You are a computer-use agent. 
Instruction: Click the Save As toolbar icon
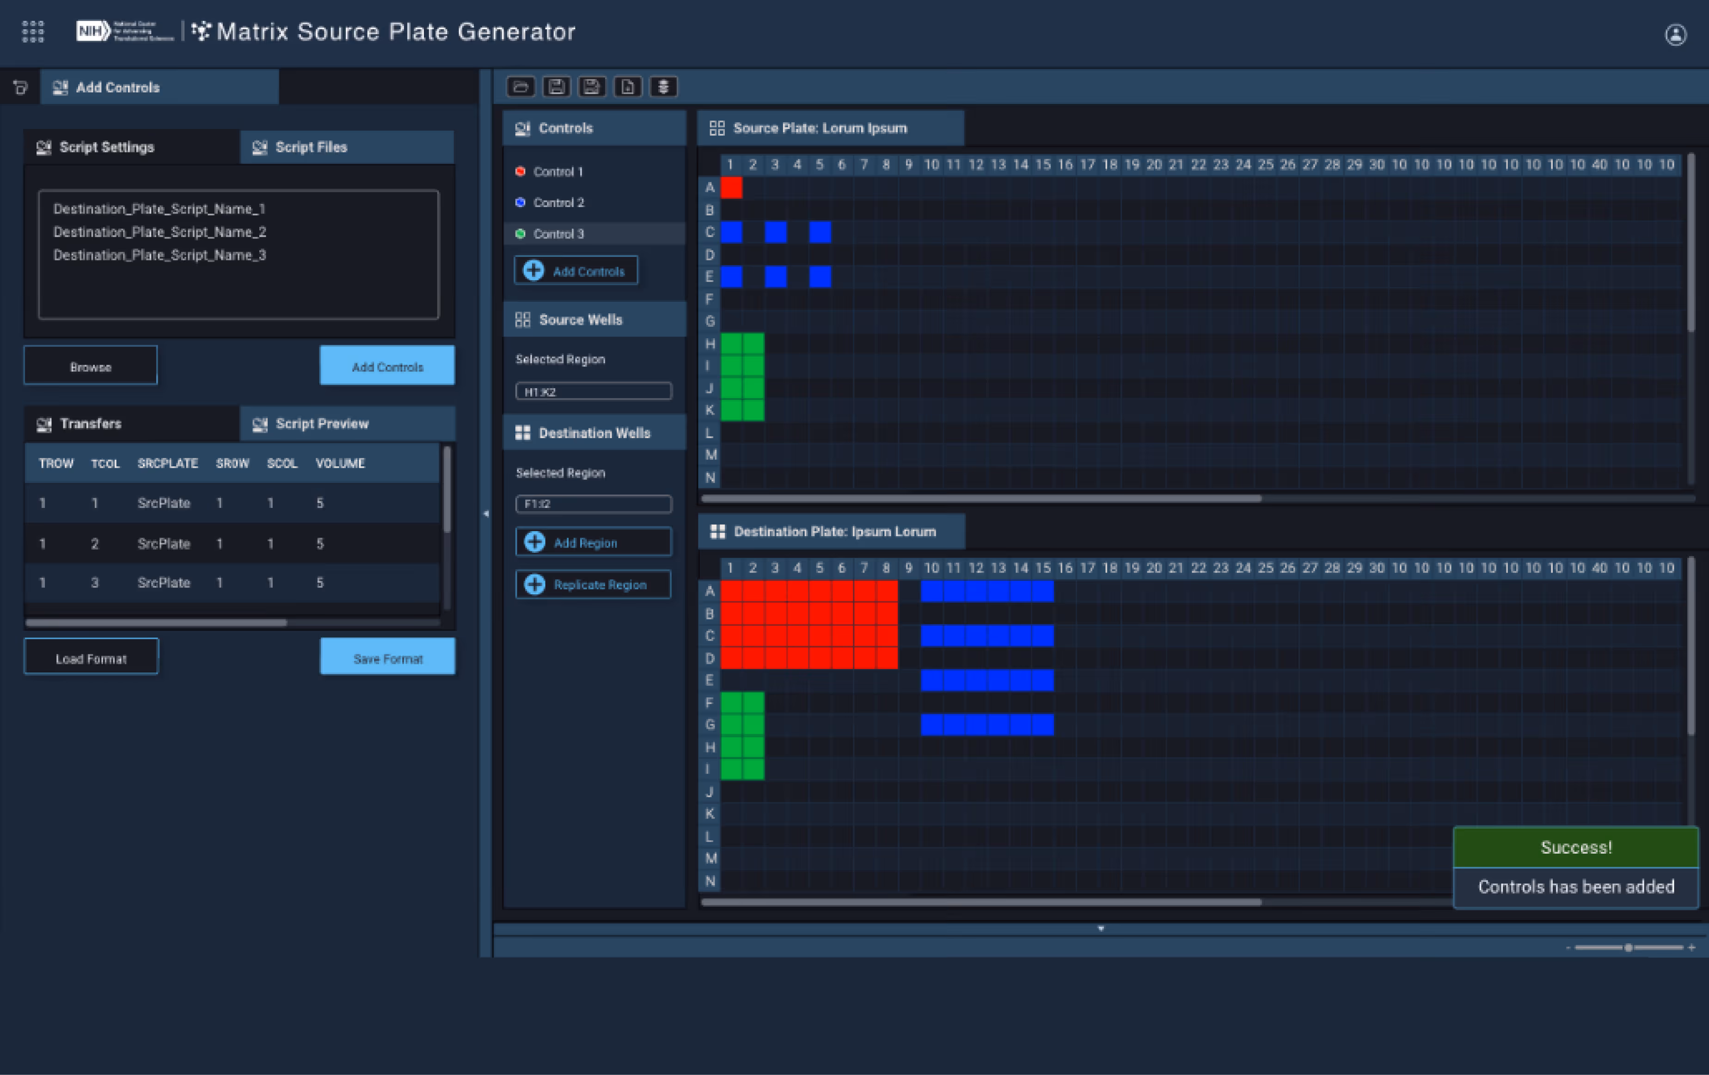tap(592, 86)
